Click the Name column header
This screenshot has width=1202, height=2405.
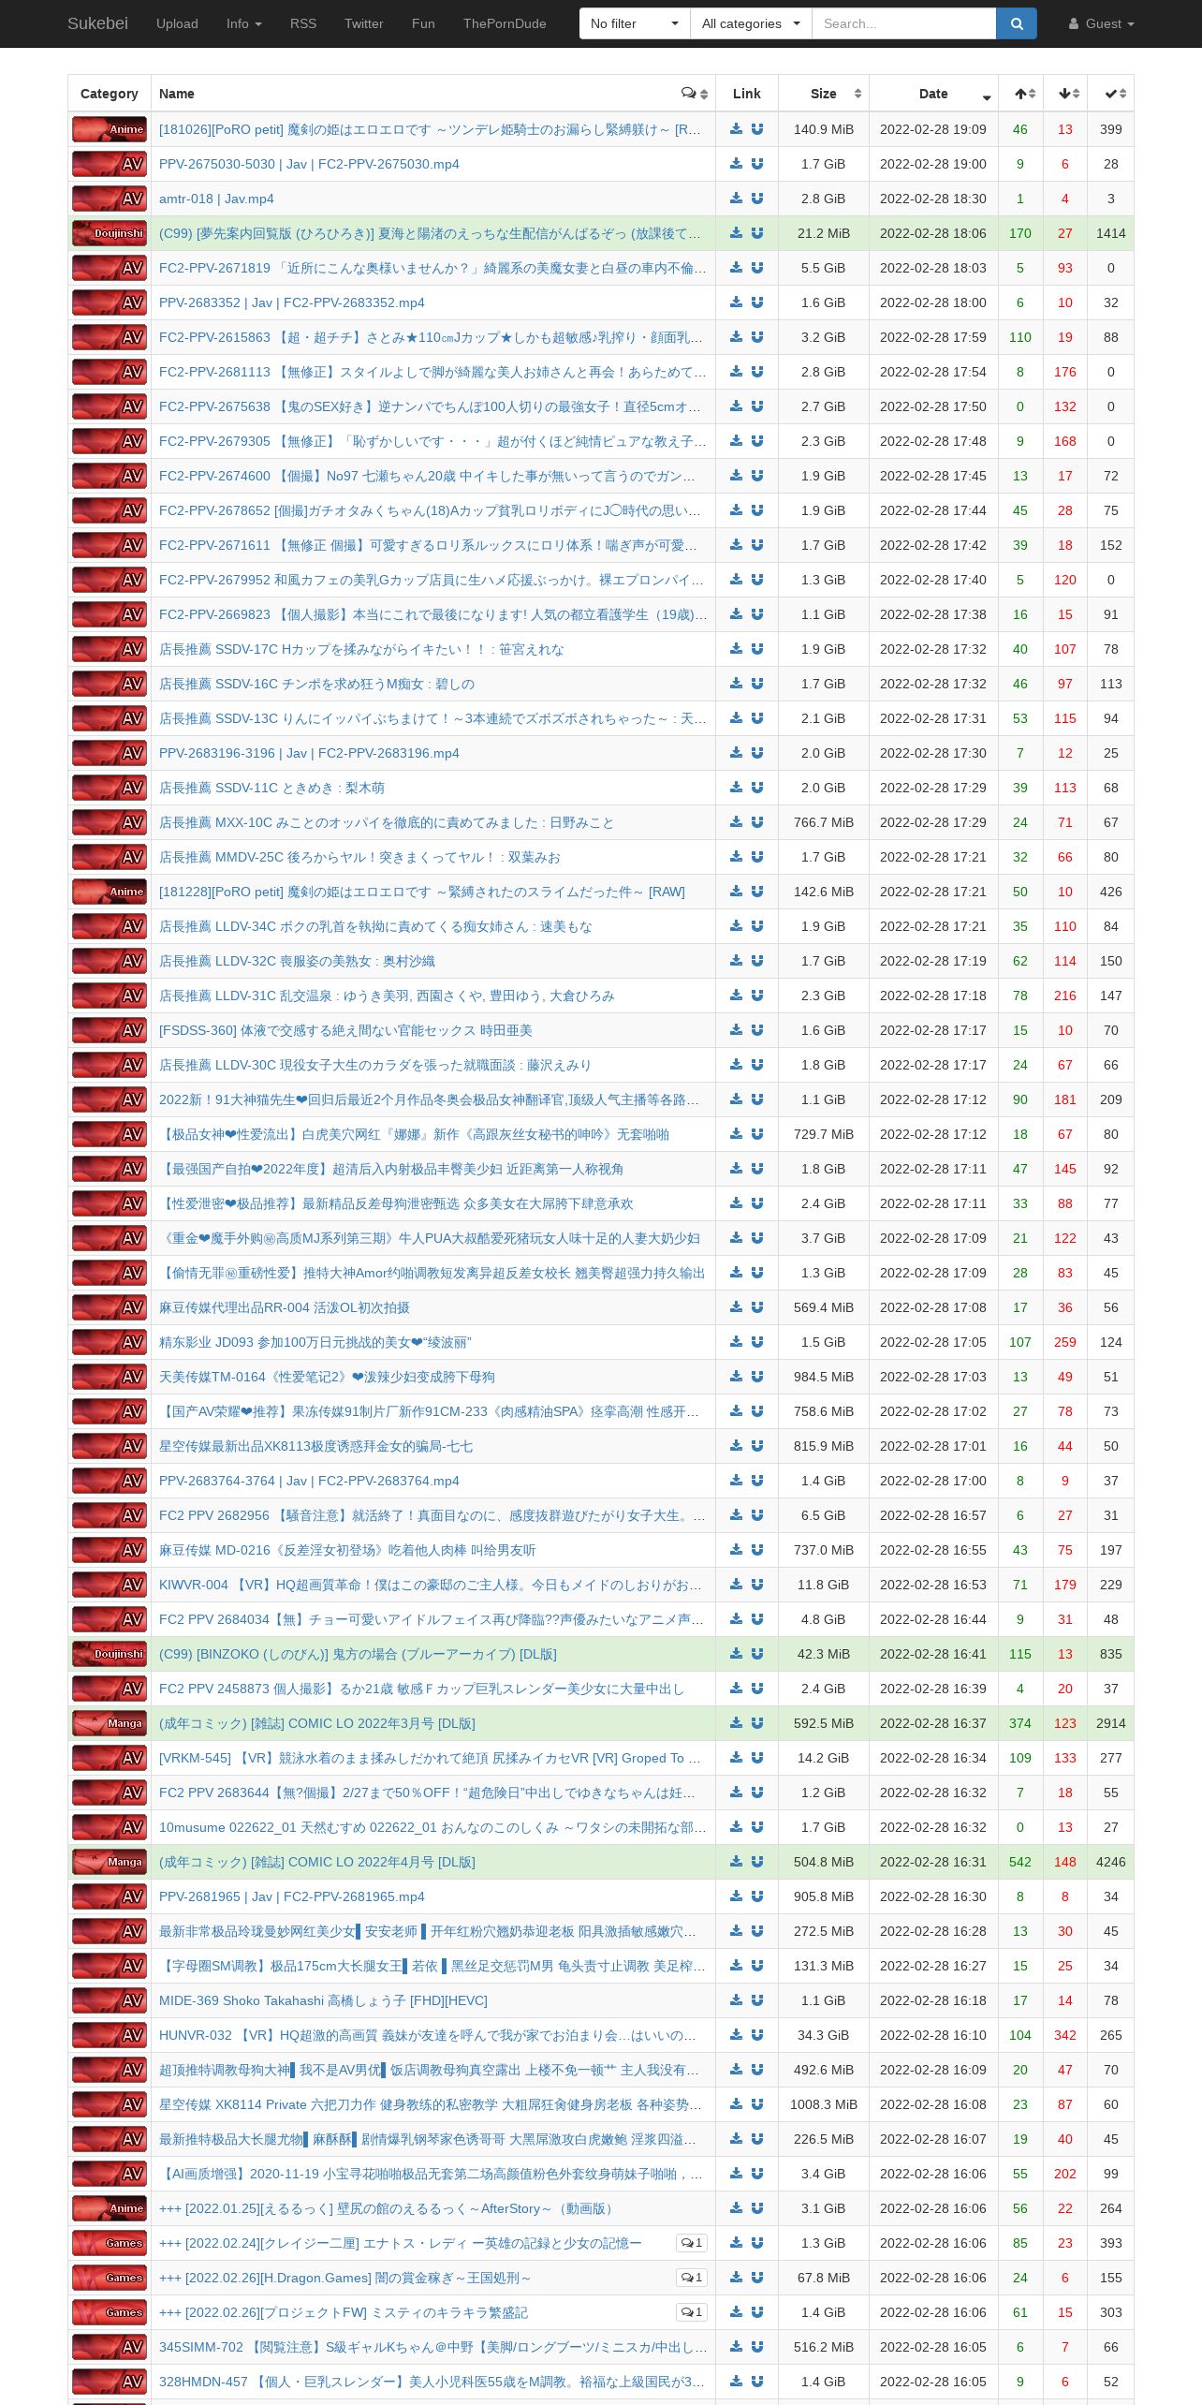tap(177, 94)
